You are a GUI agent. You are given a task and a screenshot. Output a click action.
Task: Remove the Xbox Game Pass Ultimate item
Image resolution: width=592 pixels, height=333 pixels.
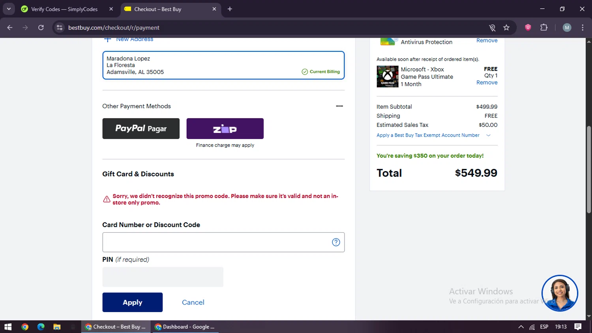[x=487, y=83]
